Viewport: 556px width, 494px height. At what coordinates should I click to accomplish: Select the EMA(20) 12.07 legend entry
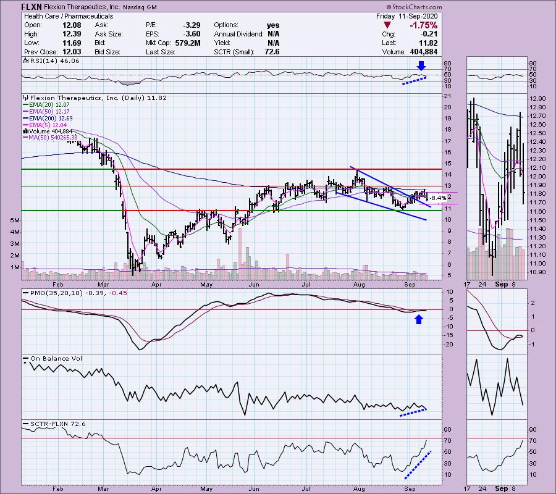[x=49, y=105]
